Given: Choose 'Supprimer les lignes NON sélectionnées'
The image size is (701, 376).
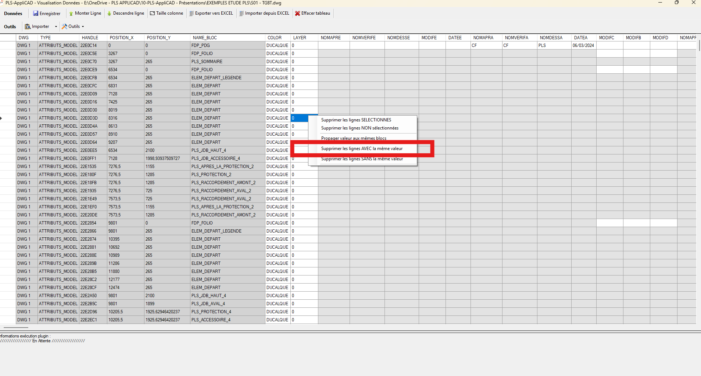Looking at the screenshot, I should [360, 128].
